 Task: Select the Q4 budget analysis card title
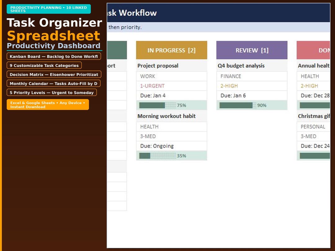241,65
